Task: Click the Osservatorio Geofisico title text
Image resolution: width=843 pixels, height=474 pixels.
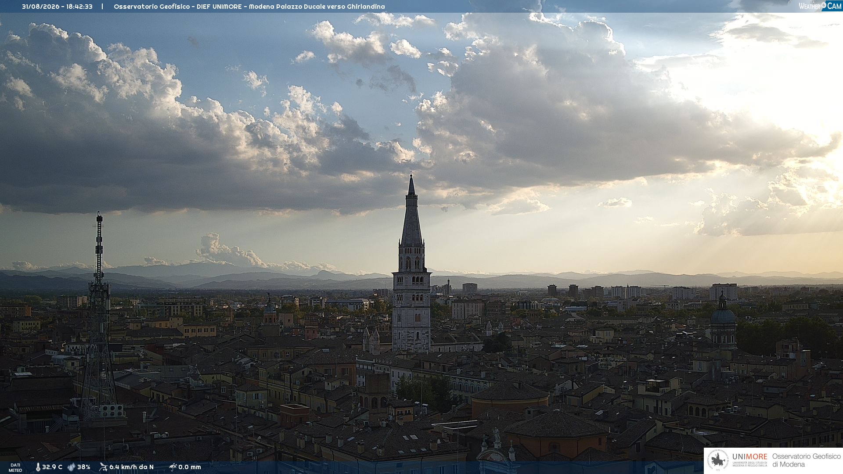Action: pos(152,7)
